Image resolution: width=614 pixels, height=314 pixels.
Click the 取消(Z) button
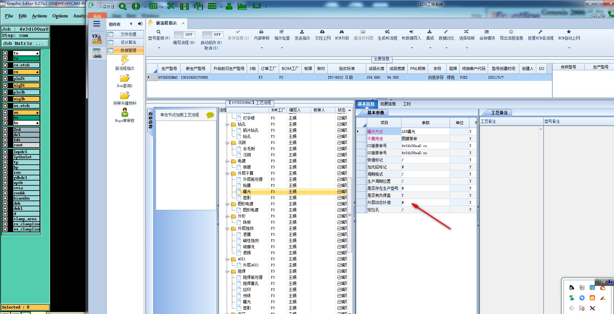tap(211, 48)
